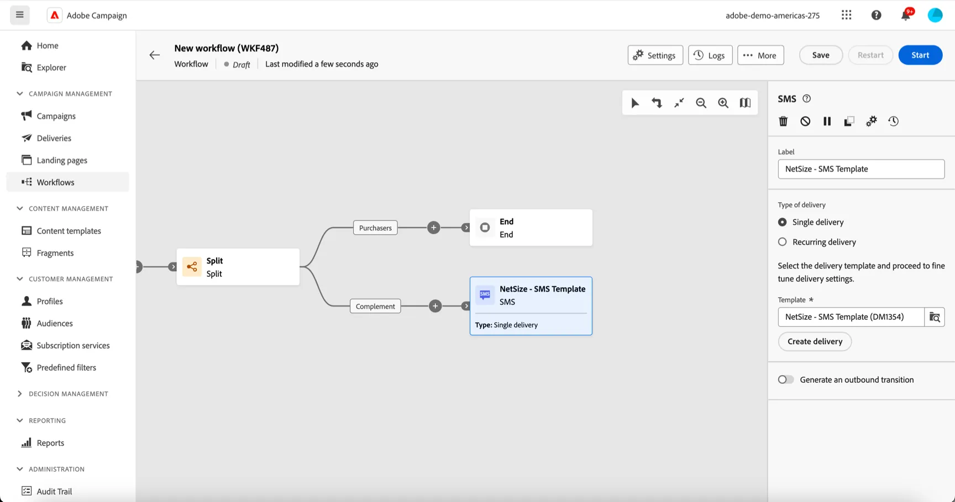Toggle Generate an outbound transition

tap(786, 379)
